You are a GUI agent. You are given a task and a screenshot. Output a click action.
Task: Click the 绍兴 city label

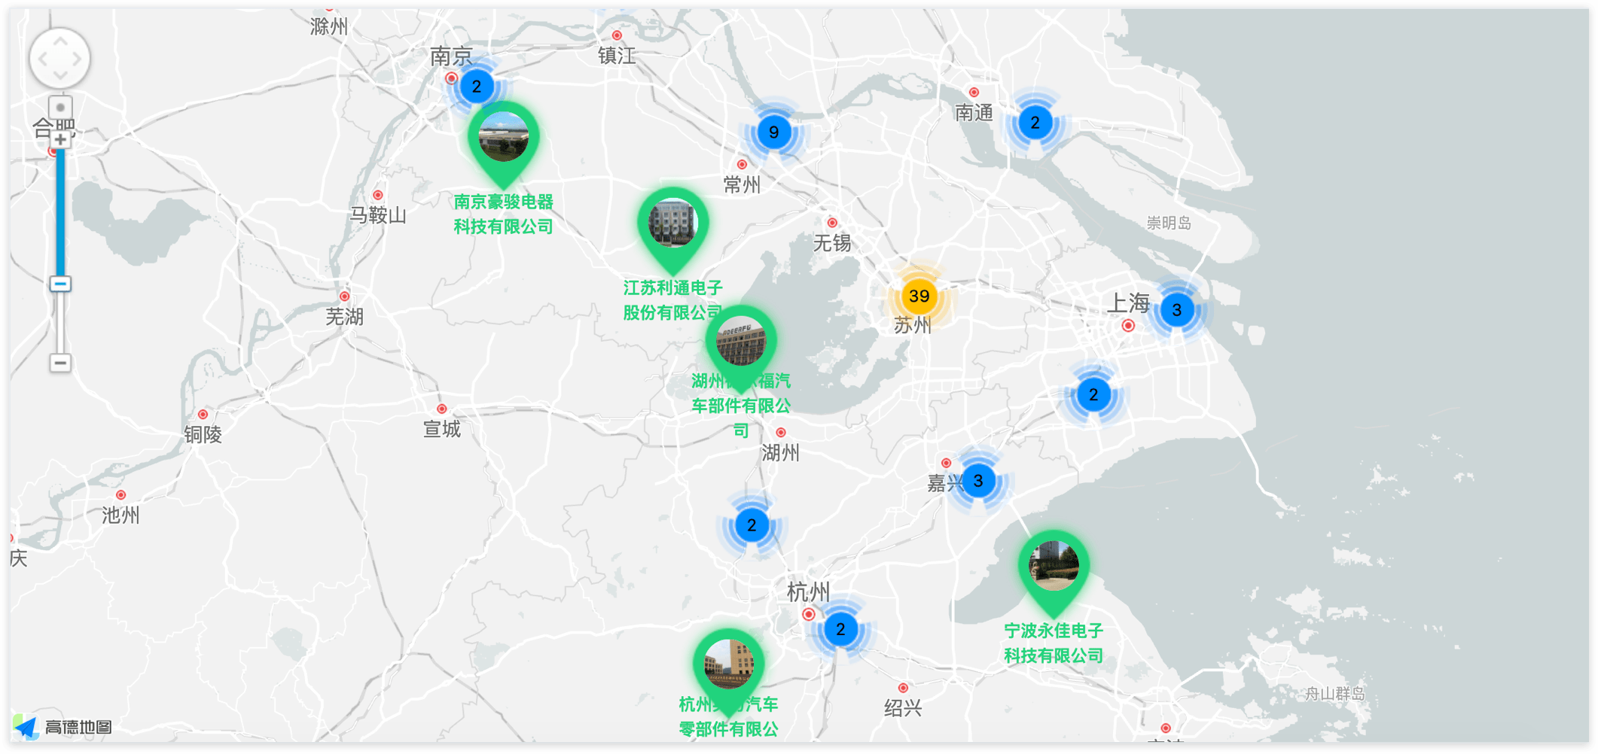click(x=903, y=708)
